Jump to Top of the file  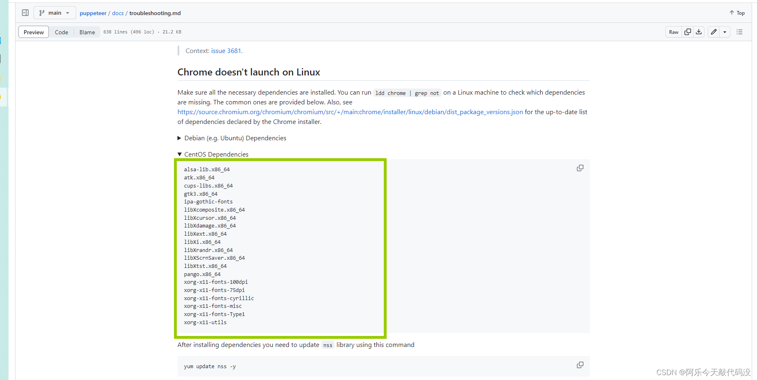pyautogui.click(x=737, y=13)
